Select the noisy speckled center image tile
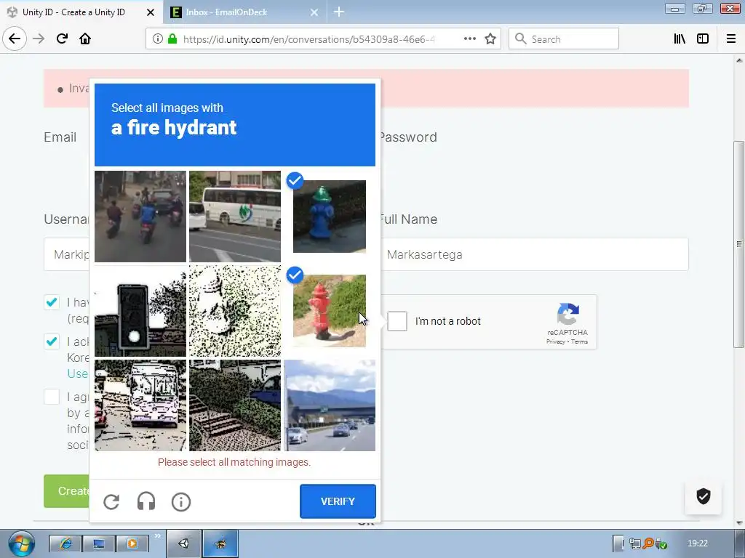 235,311
